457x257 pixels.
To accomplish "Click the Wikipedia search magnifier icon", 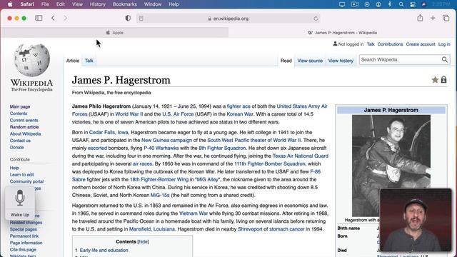I will click(444, 59).
